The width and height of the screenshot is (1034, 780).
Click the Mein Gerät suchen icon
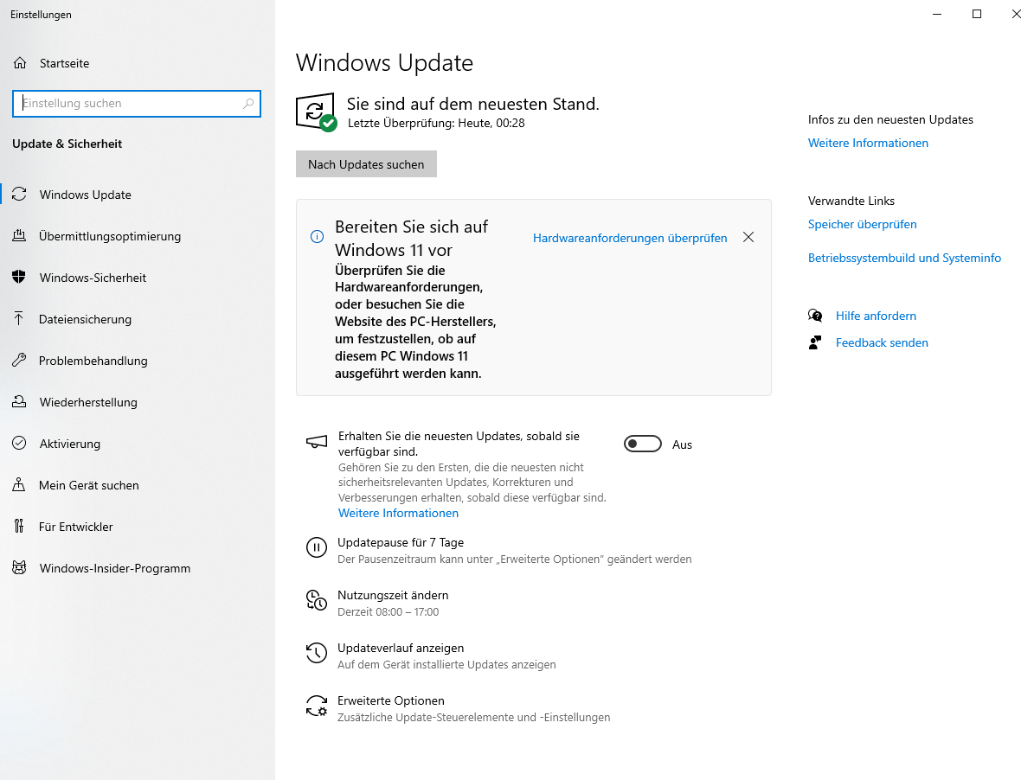click(19, 485)
